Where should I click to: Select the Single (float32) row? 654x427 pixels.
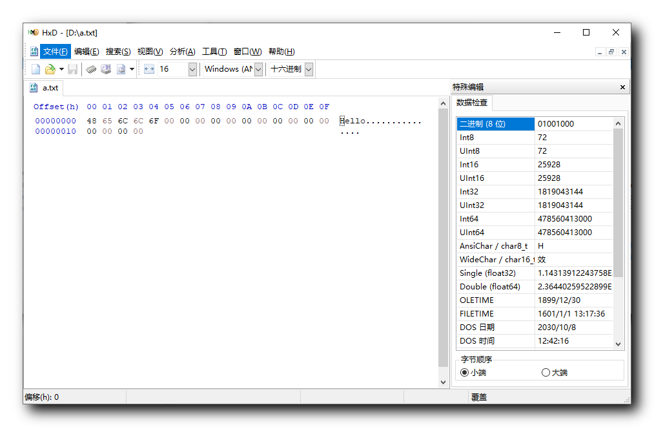tap(535, 273)
